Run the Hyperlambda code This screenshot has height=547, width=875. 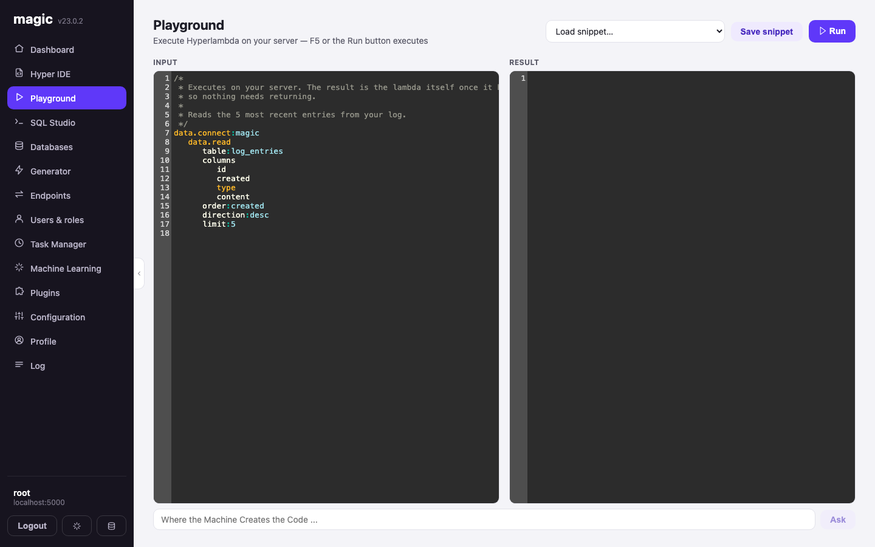[832, 31]
